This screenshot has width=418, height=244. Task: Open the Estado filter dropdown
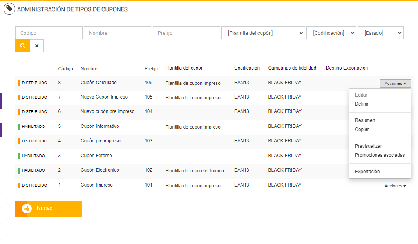click(380, 33)
